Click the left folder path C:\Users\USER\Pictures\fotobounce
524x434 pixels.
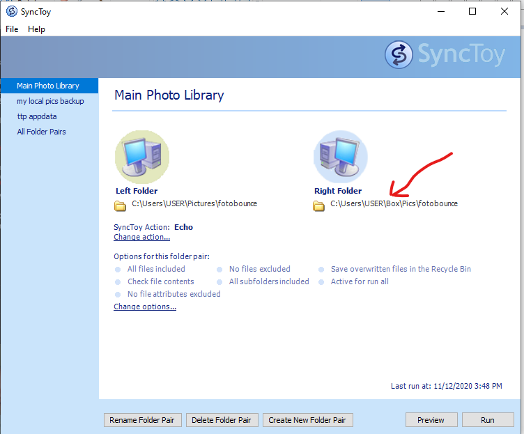pos(194,203)
